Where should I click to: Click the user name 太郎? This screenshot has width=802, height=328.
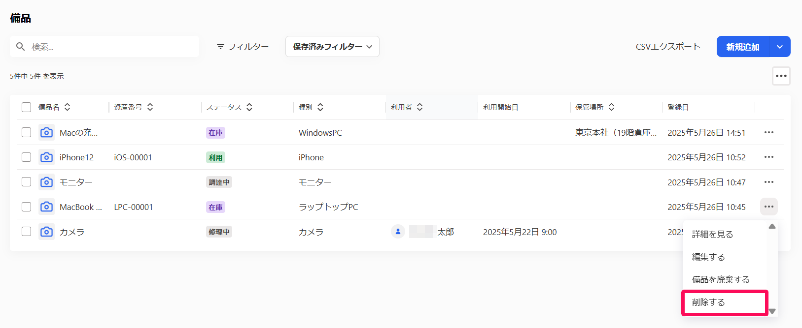(446, 232)
